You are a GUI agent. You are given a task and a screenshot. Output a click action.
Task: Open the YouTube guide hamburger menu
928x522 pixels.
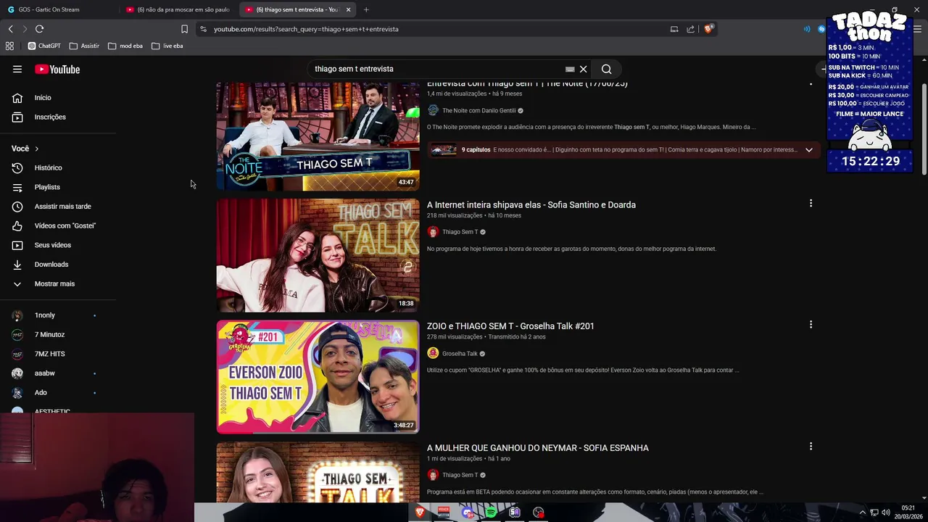[x=17, y=69]
